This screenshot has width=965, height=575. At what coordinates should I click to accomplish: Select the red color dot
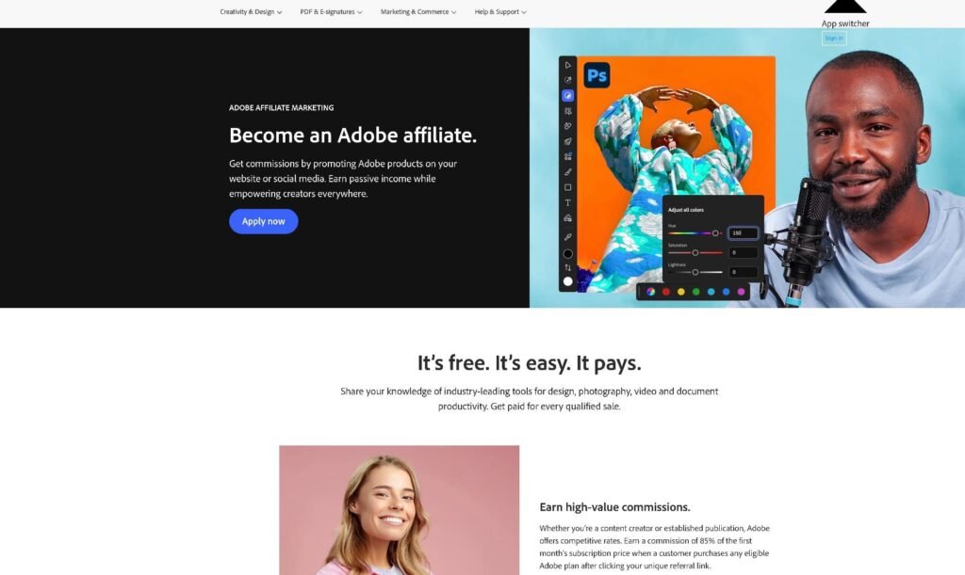[666, 292]
